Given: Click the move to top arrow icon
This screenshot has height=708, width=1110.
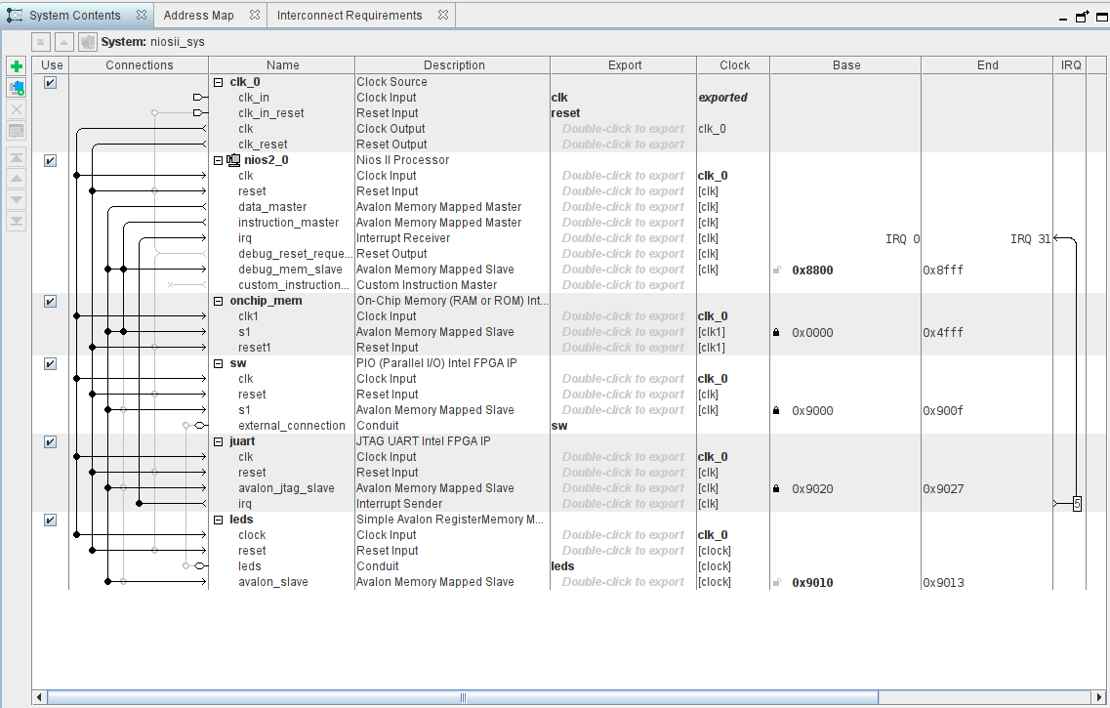Looking at the screenshot, I should 17,157.
